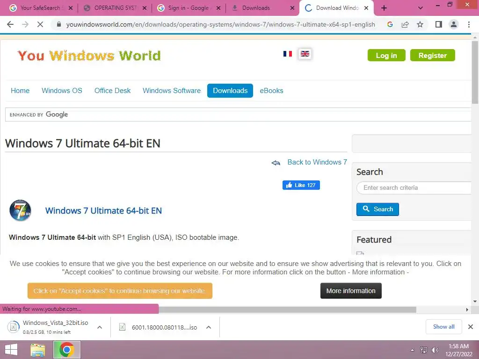Stop page loading with the X button
This screenshot has width=479, height=359.
point(40,24)
